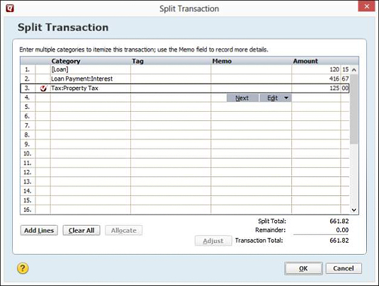Click the Tax:Property Tax category field
The height and width of the screenshot is (286, 379).
point(91,88)
